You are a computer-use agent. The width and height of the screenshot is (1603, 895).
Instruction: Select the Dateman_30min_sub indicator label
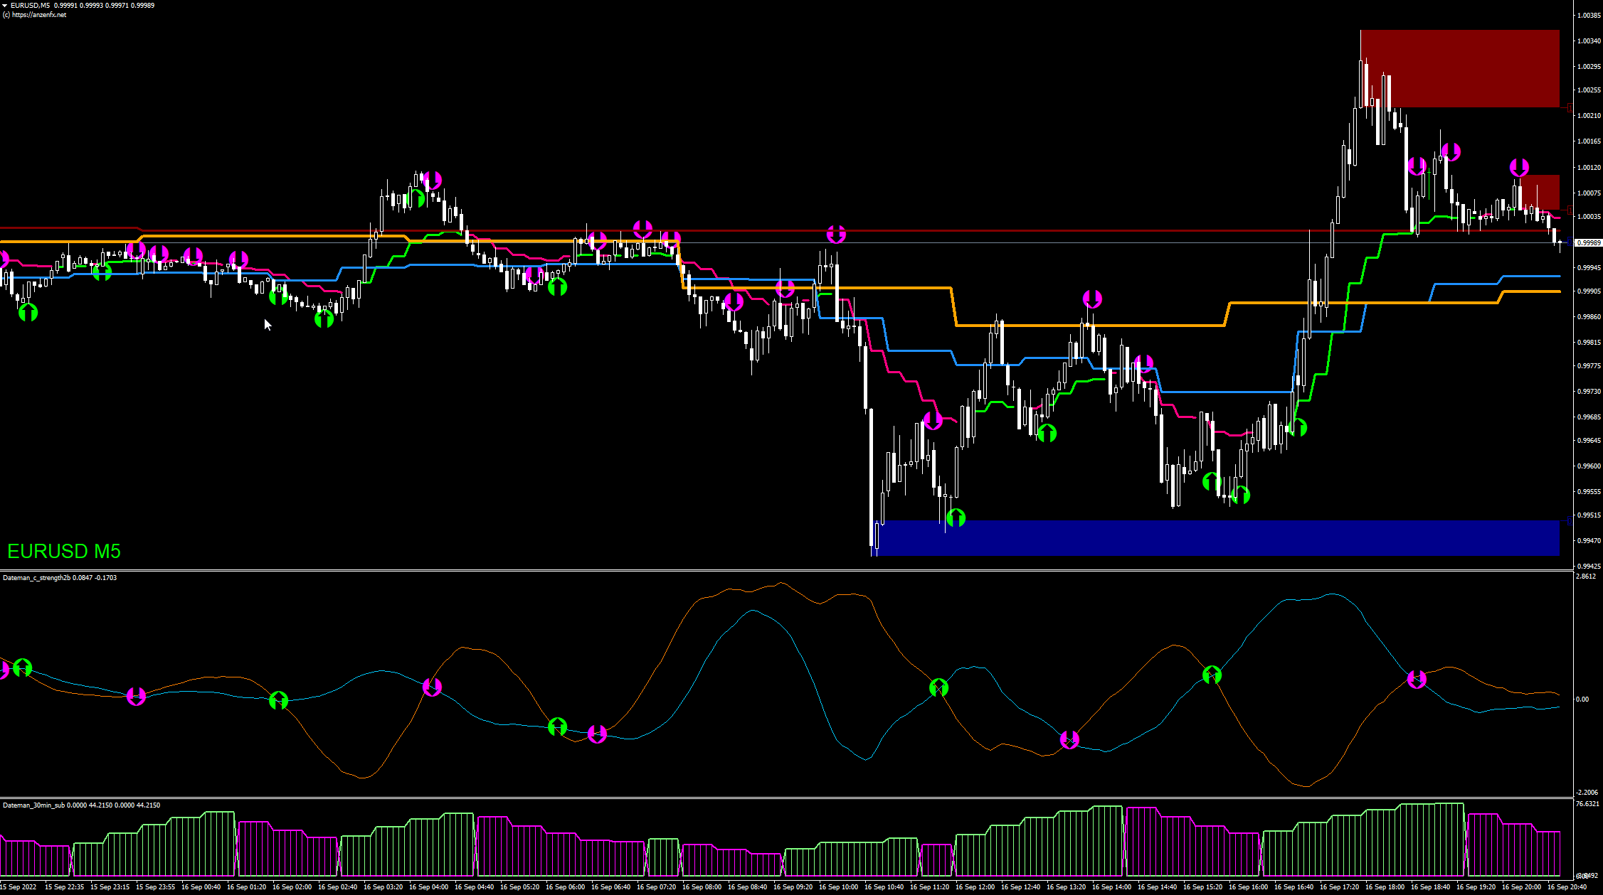[x=33, y=805]
